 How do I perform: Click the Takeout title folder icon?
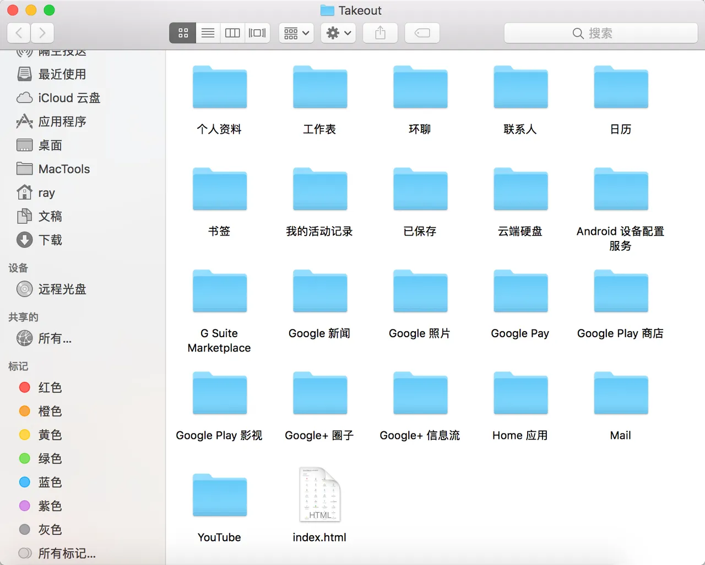click(327, 10)
